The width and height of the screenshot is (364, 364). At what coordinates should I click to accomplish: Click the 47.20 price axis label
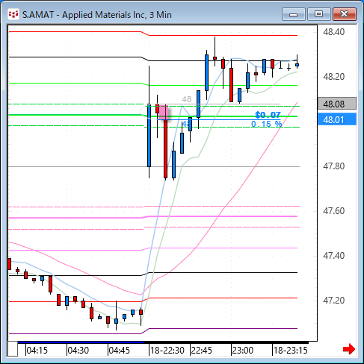[x=334, y=301]
